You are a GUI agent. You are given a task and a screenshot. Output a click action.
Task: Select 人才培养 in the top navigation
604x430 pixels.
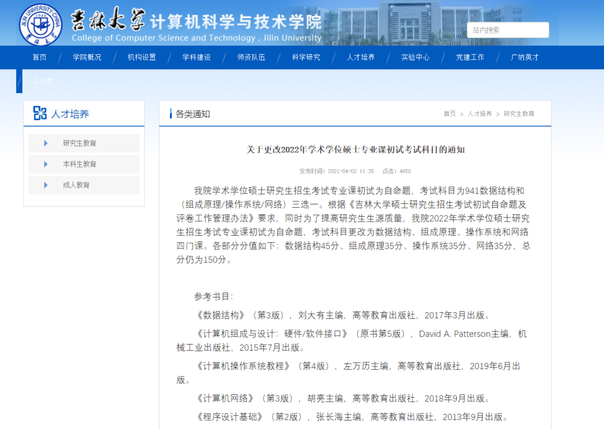(x=361, y=57)
